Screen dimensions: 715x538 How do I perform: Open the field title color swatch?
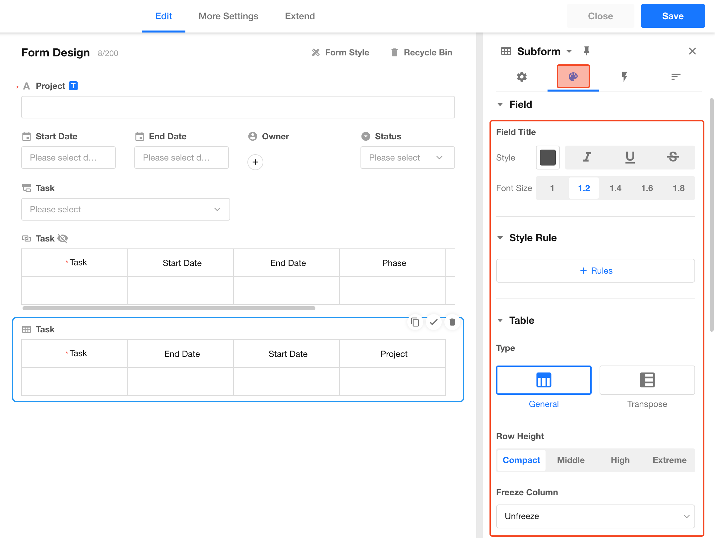(x=548, y=158)
